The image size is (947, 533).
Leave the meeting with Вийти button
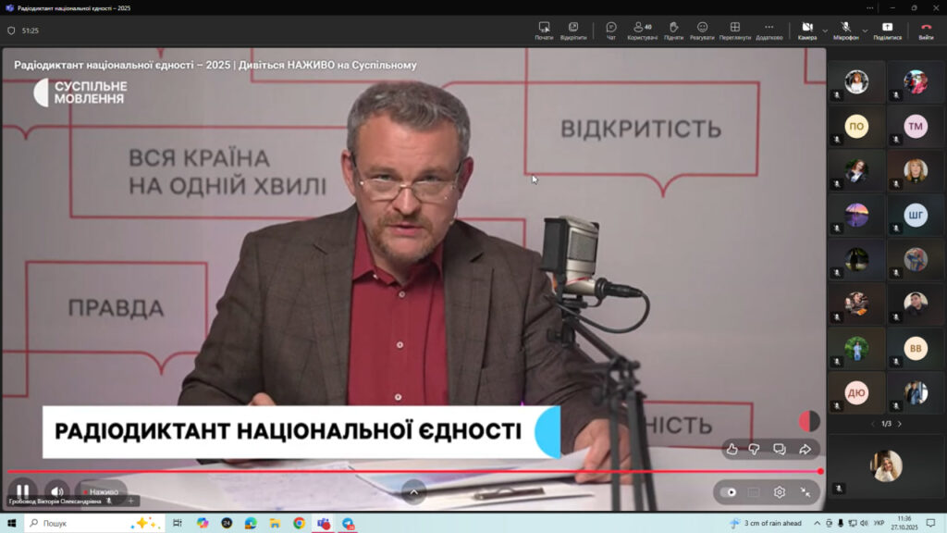coord(926,31)
